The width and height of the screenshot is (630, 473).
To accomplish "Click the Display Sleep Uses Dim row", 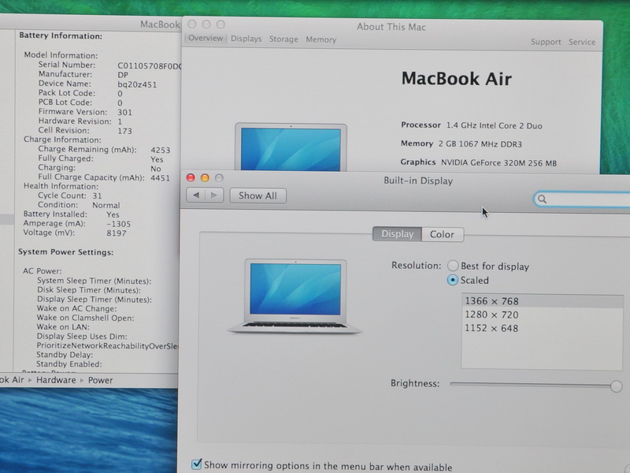I will 82,337.
